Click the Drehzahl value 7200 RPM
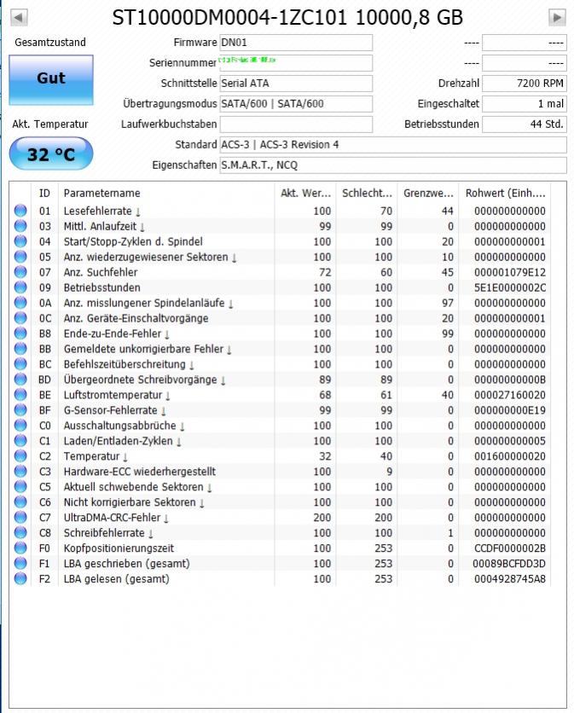 pyautogui.click(x=525, y=84)
